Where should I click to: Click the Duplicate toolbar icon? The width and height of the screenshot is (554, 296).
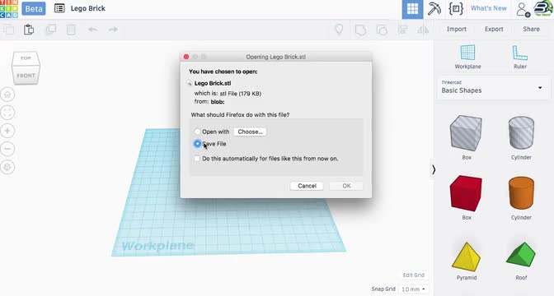pos(51,30)
